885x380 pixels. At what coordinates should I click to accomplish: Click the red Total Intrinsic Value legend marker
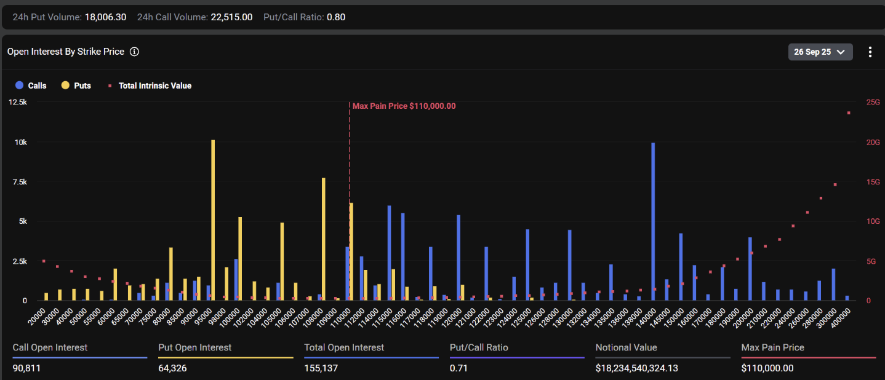click(x=110, y=85)
